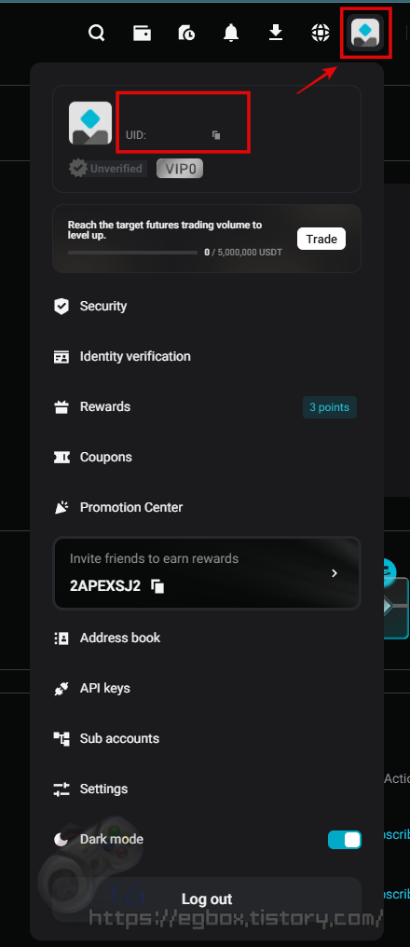Click the Dark mode label
This screenshot has width=410, height=947.
click(x=112, y=840)
